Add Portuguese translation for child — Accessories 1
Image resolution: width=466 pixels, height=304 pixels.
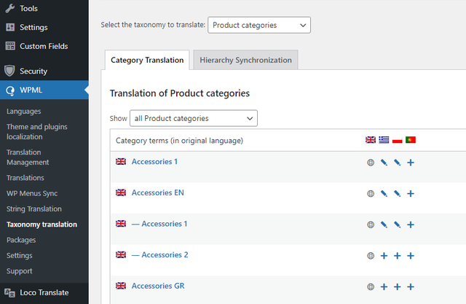click(x=411, y=225)
